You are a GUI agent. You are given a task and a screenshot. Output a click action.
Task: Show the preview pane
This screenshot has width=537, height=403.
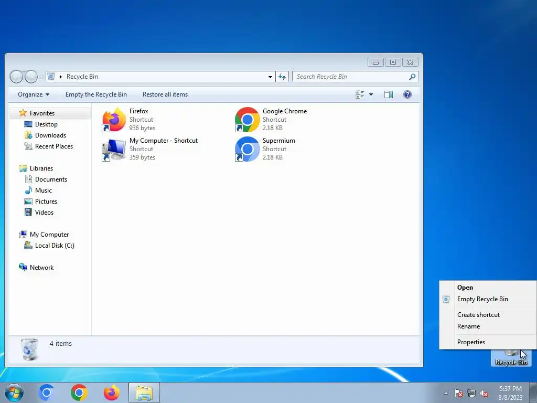click(x=389, y=94)
